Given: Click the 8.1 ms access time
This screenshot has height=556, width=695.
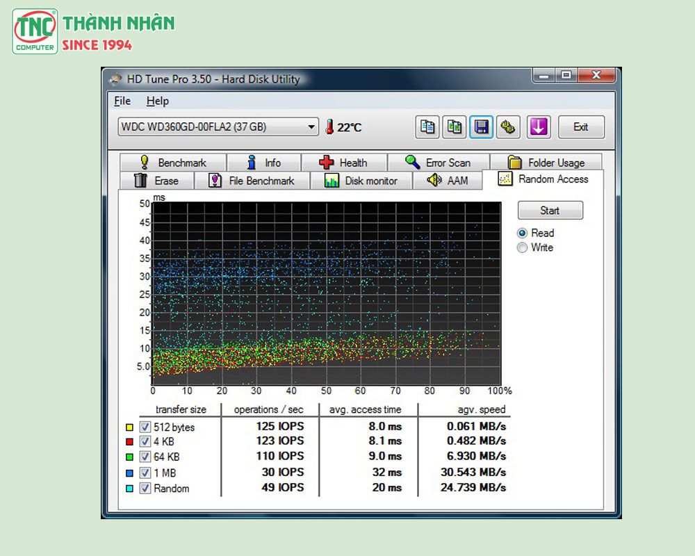Looking at the screenshot, I should [385, 441].
